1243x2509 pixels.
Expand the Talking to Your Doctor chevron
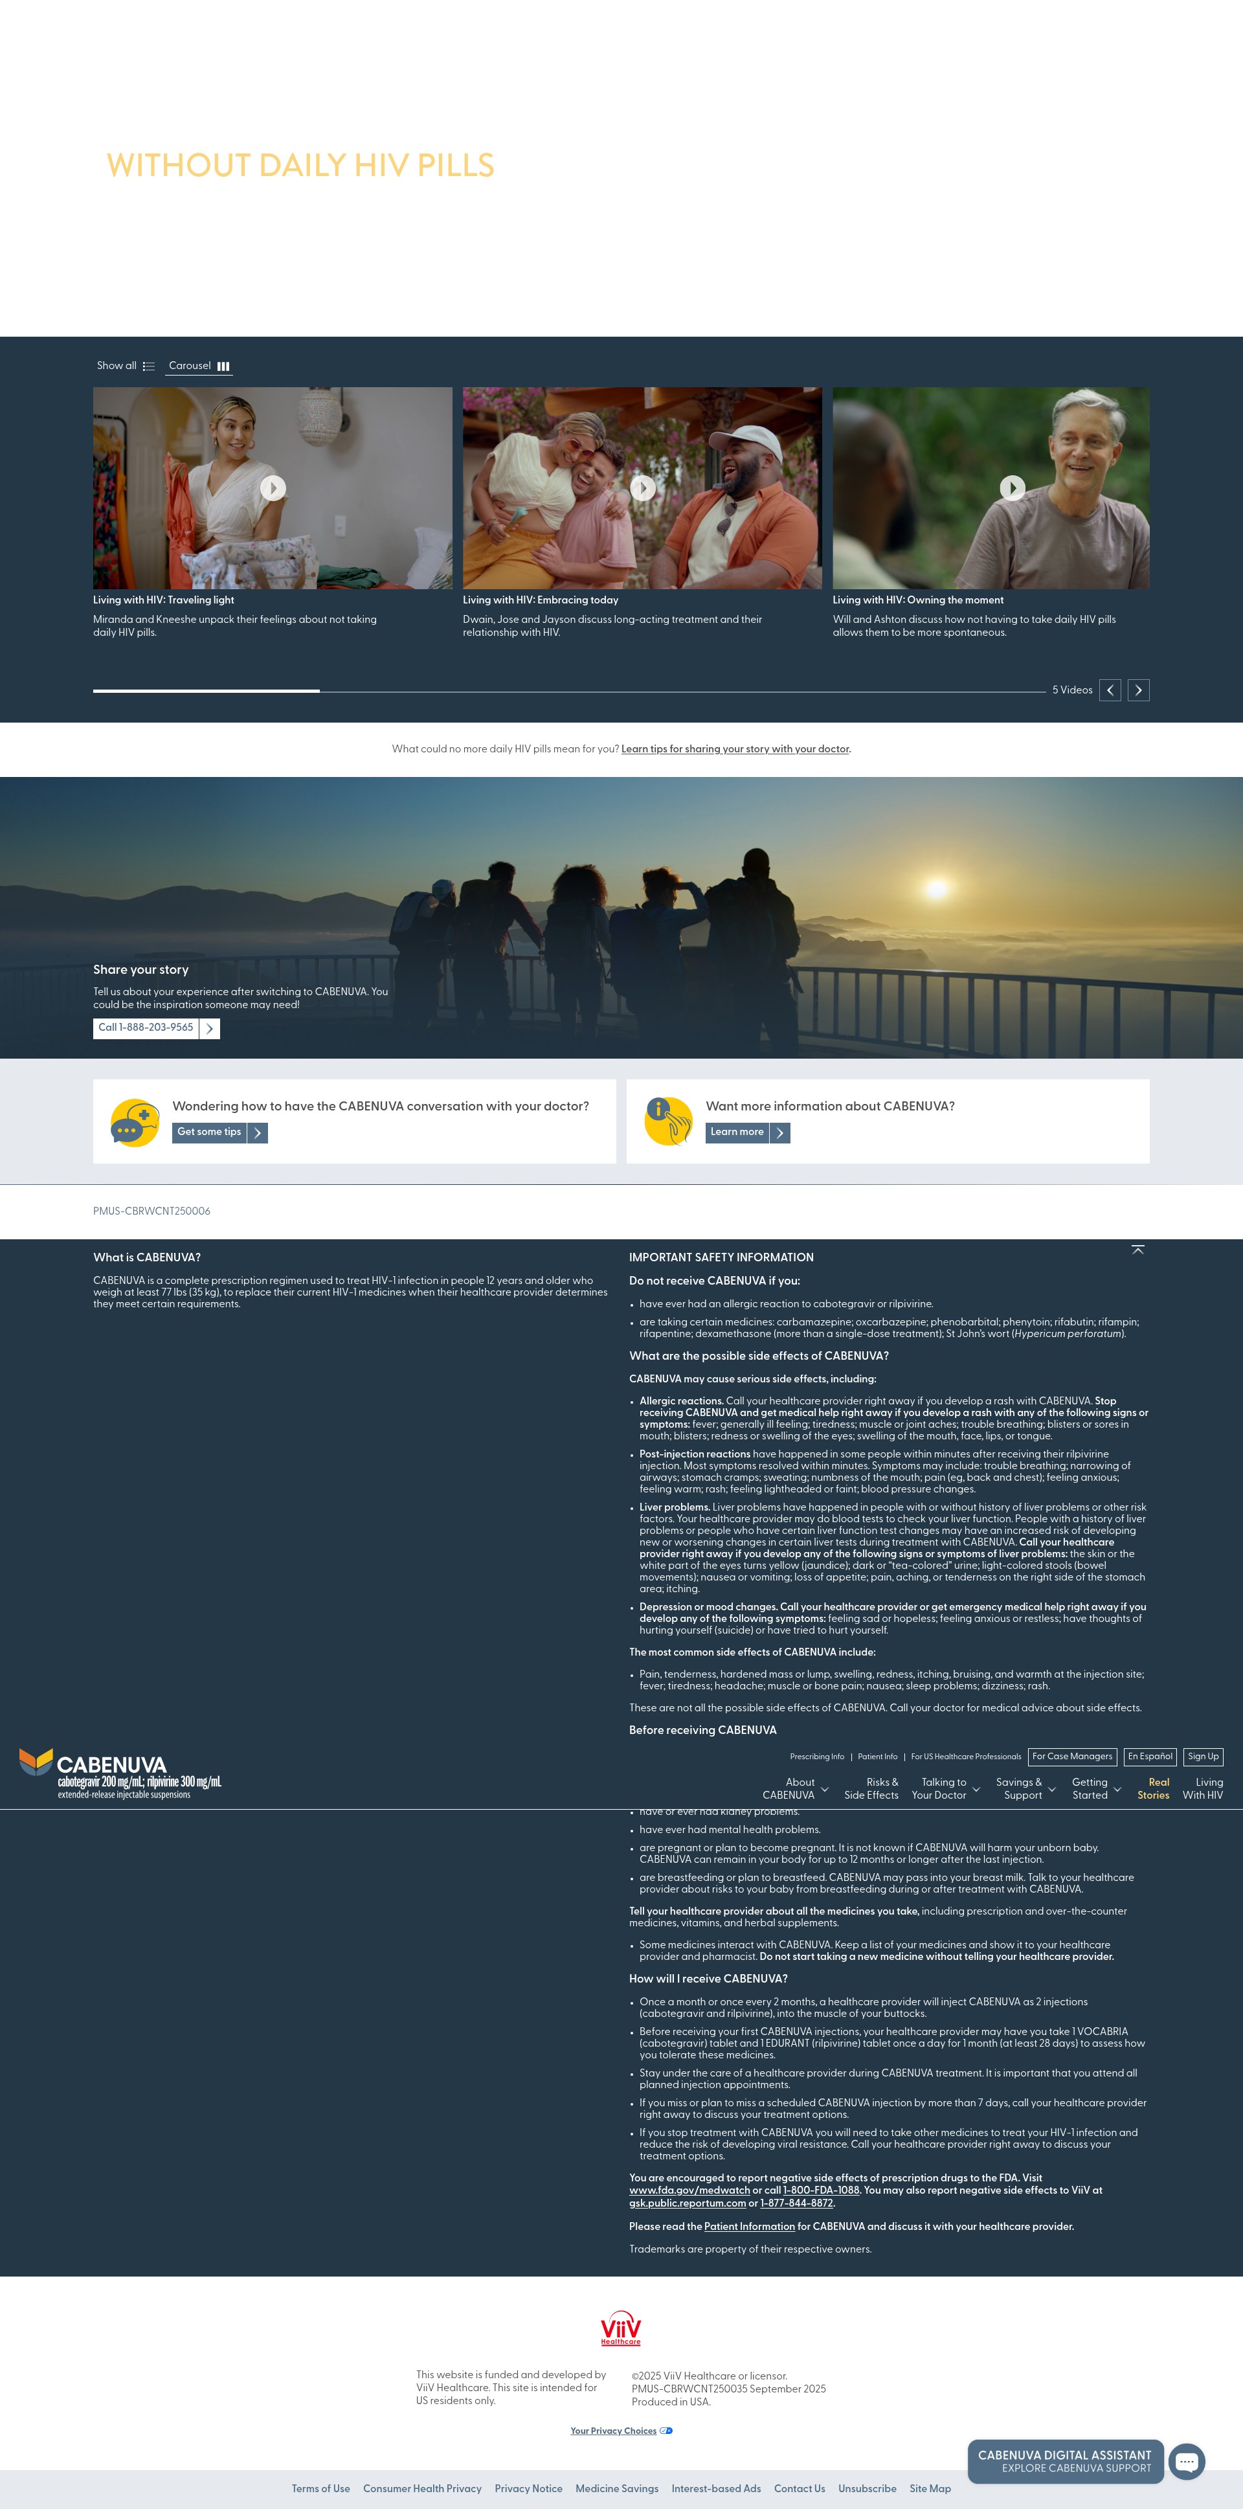975,1789
